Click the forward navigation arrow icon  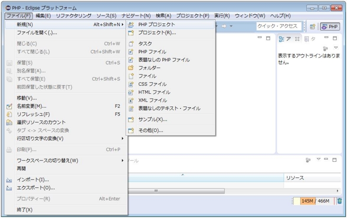point(224,26)
